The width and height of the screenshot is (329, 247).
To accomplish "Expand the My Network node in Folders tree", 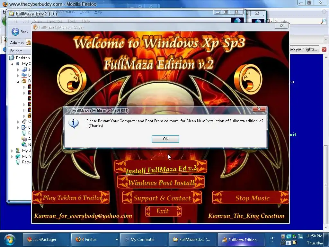I will 12,157.
